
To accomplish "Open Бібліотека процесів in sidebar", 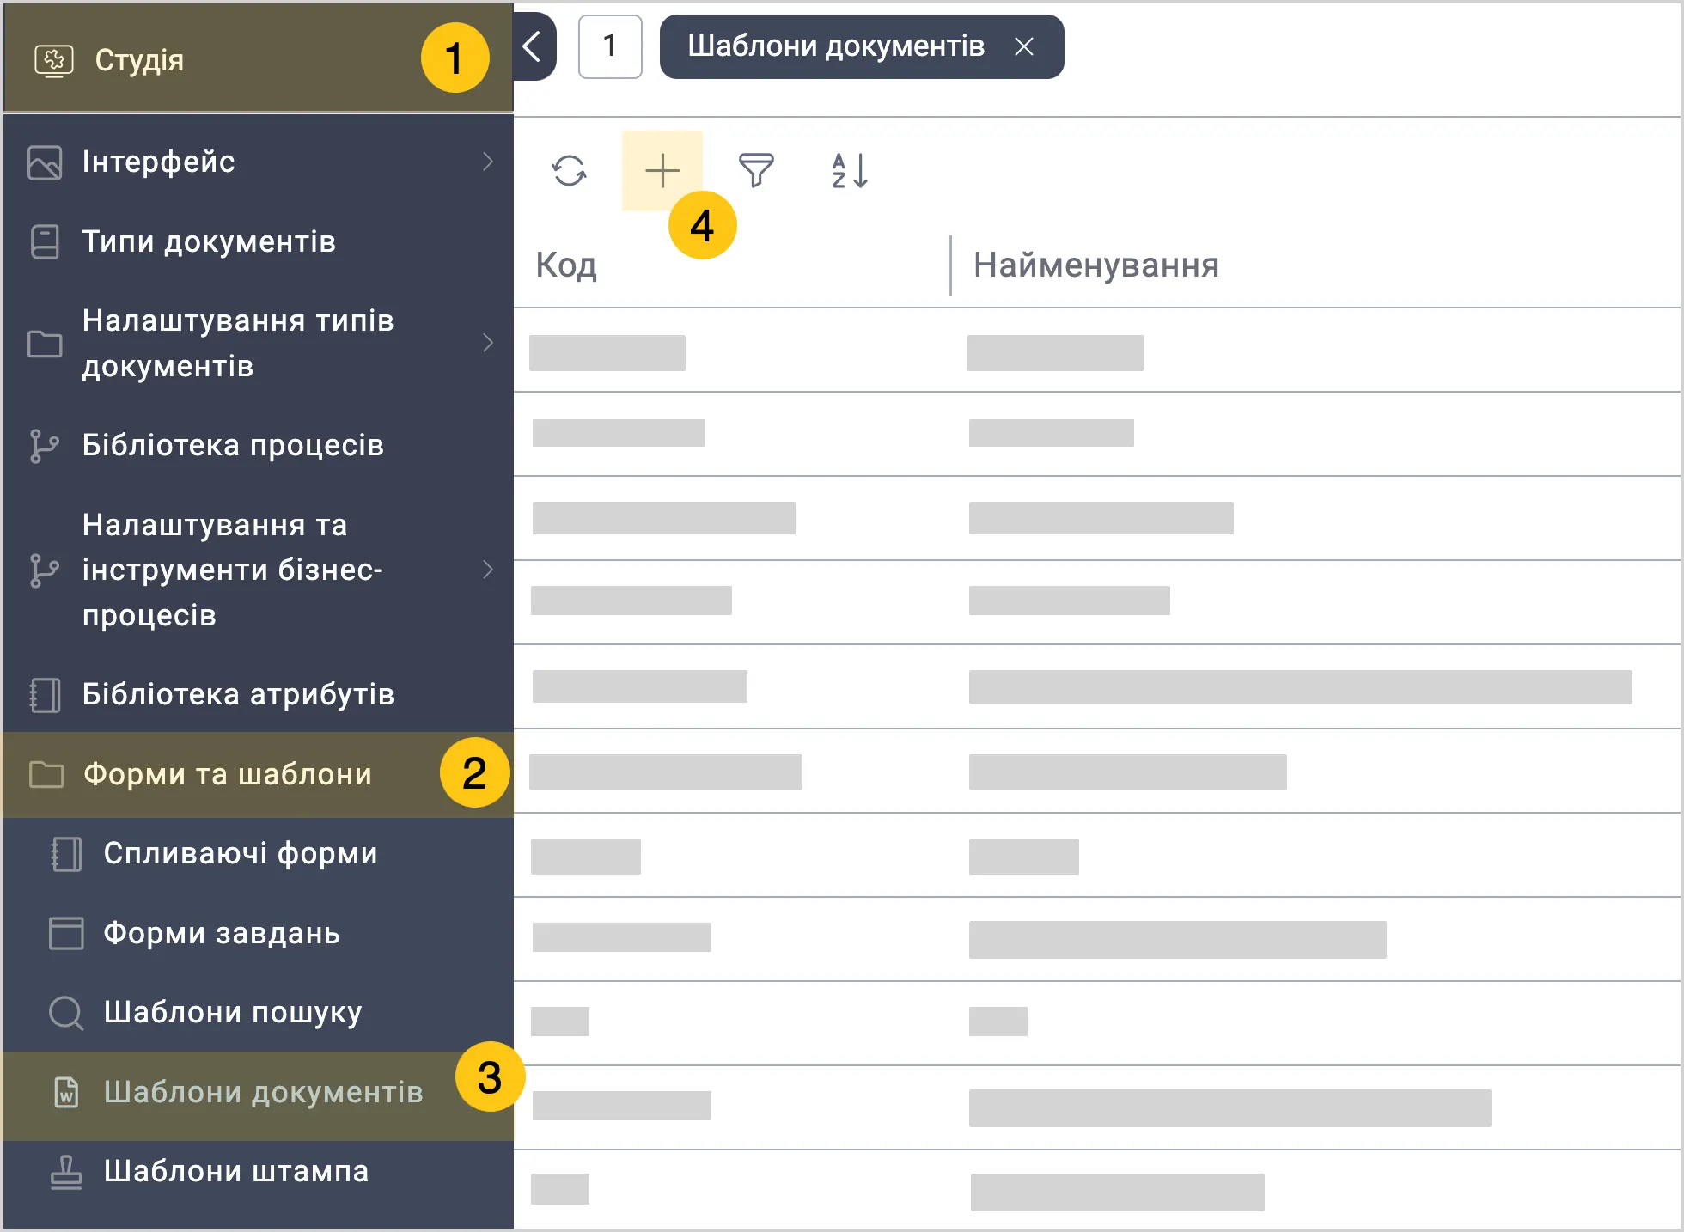I will point(258,445).
